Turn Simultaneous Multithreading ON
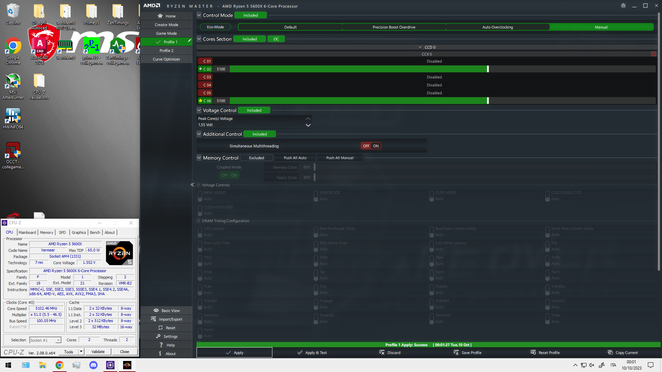This screenshot has width=662, height=372. pos(376,146)
